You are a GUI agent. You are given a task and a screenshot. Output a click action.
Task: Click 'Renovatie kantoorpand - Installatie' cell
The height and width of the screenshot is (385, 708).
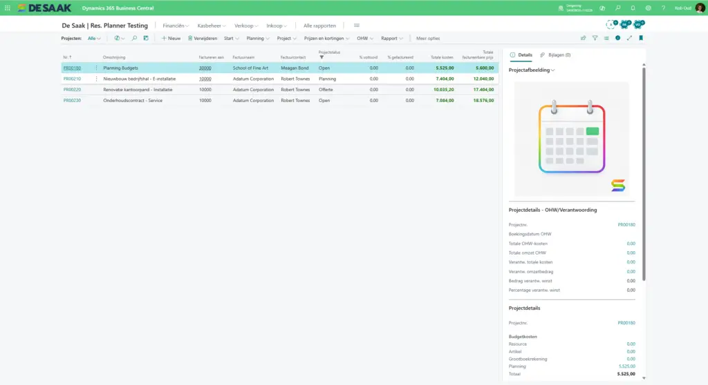tap(138, 90)
